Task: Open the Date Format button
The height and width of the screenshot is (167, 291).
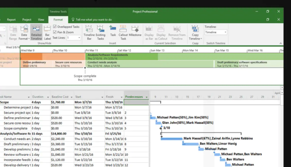Action: pos(24,33)
